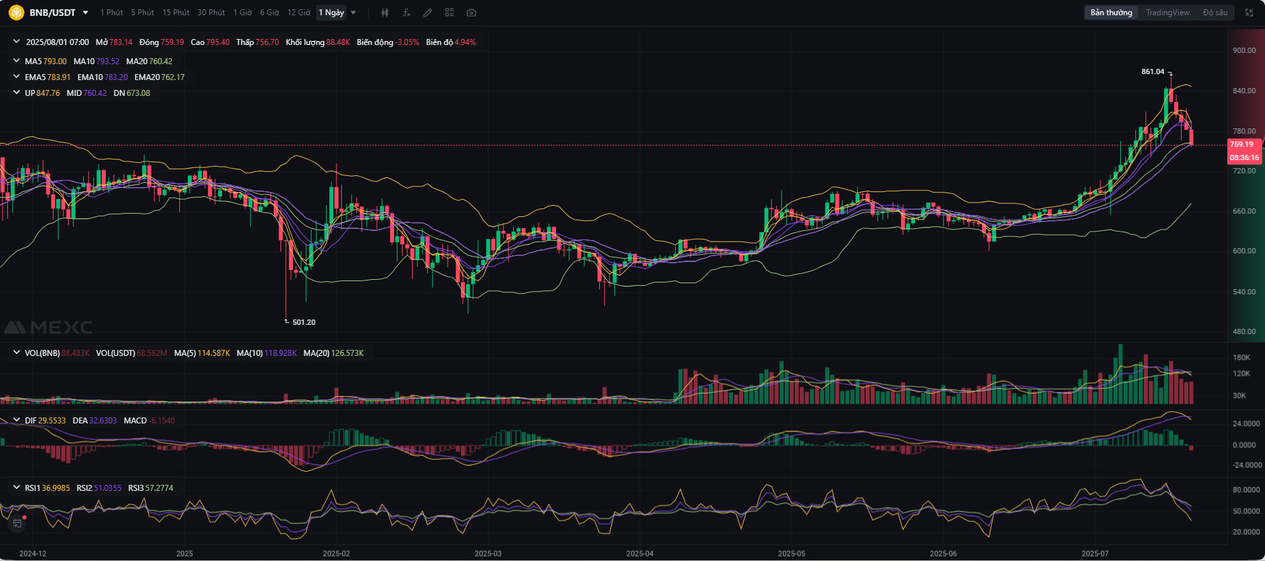Click EMA10 value 783.20
Image resolution: width=1265 pixels, height=561 pixels.
(x=116, y=77)
